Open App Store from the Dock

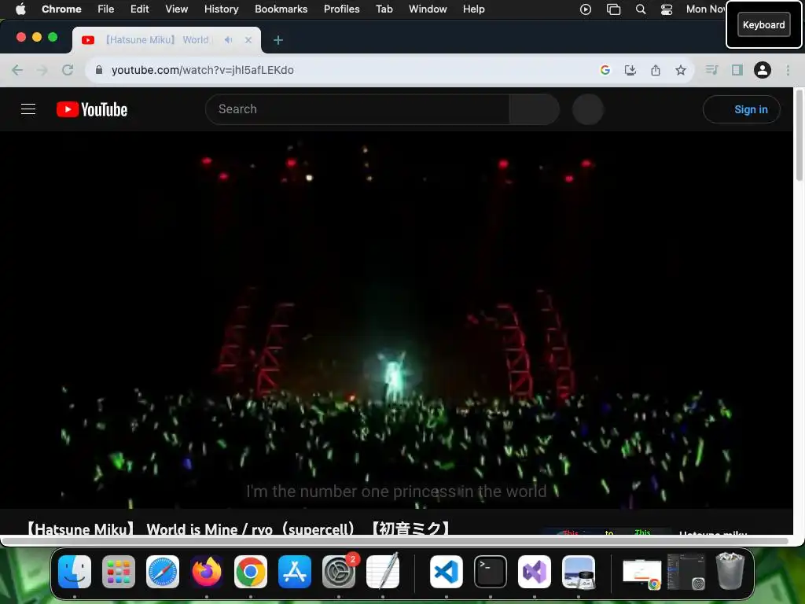click(295, 572)
